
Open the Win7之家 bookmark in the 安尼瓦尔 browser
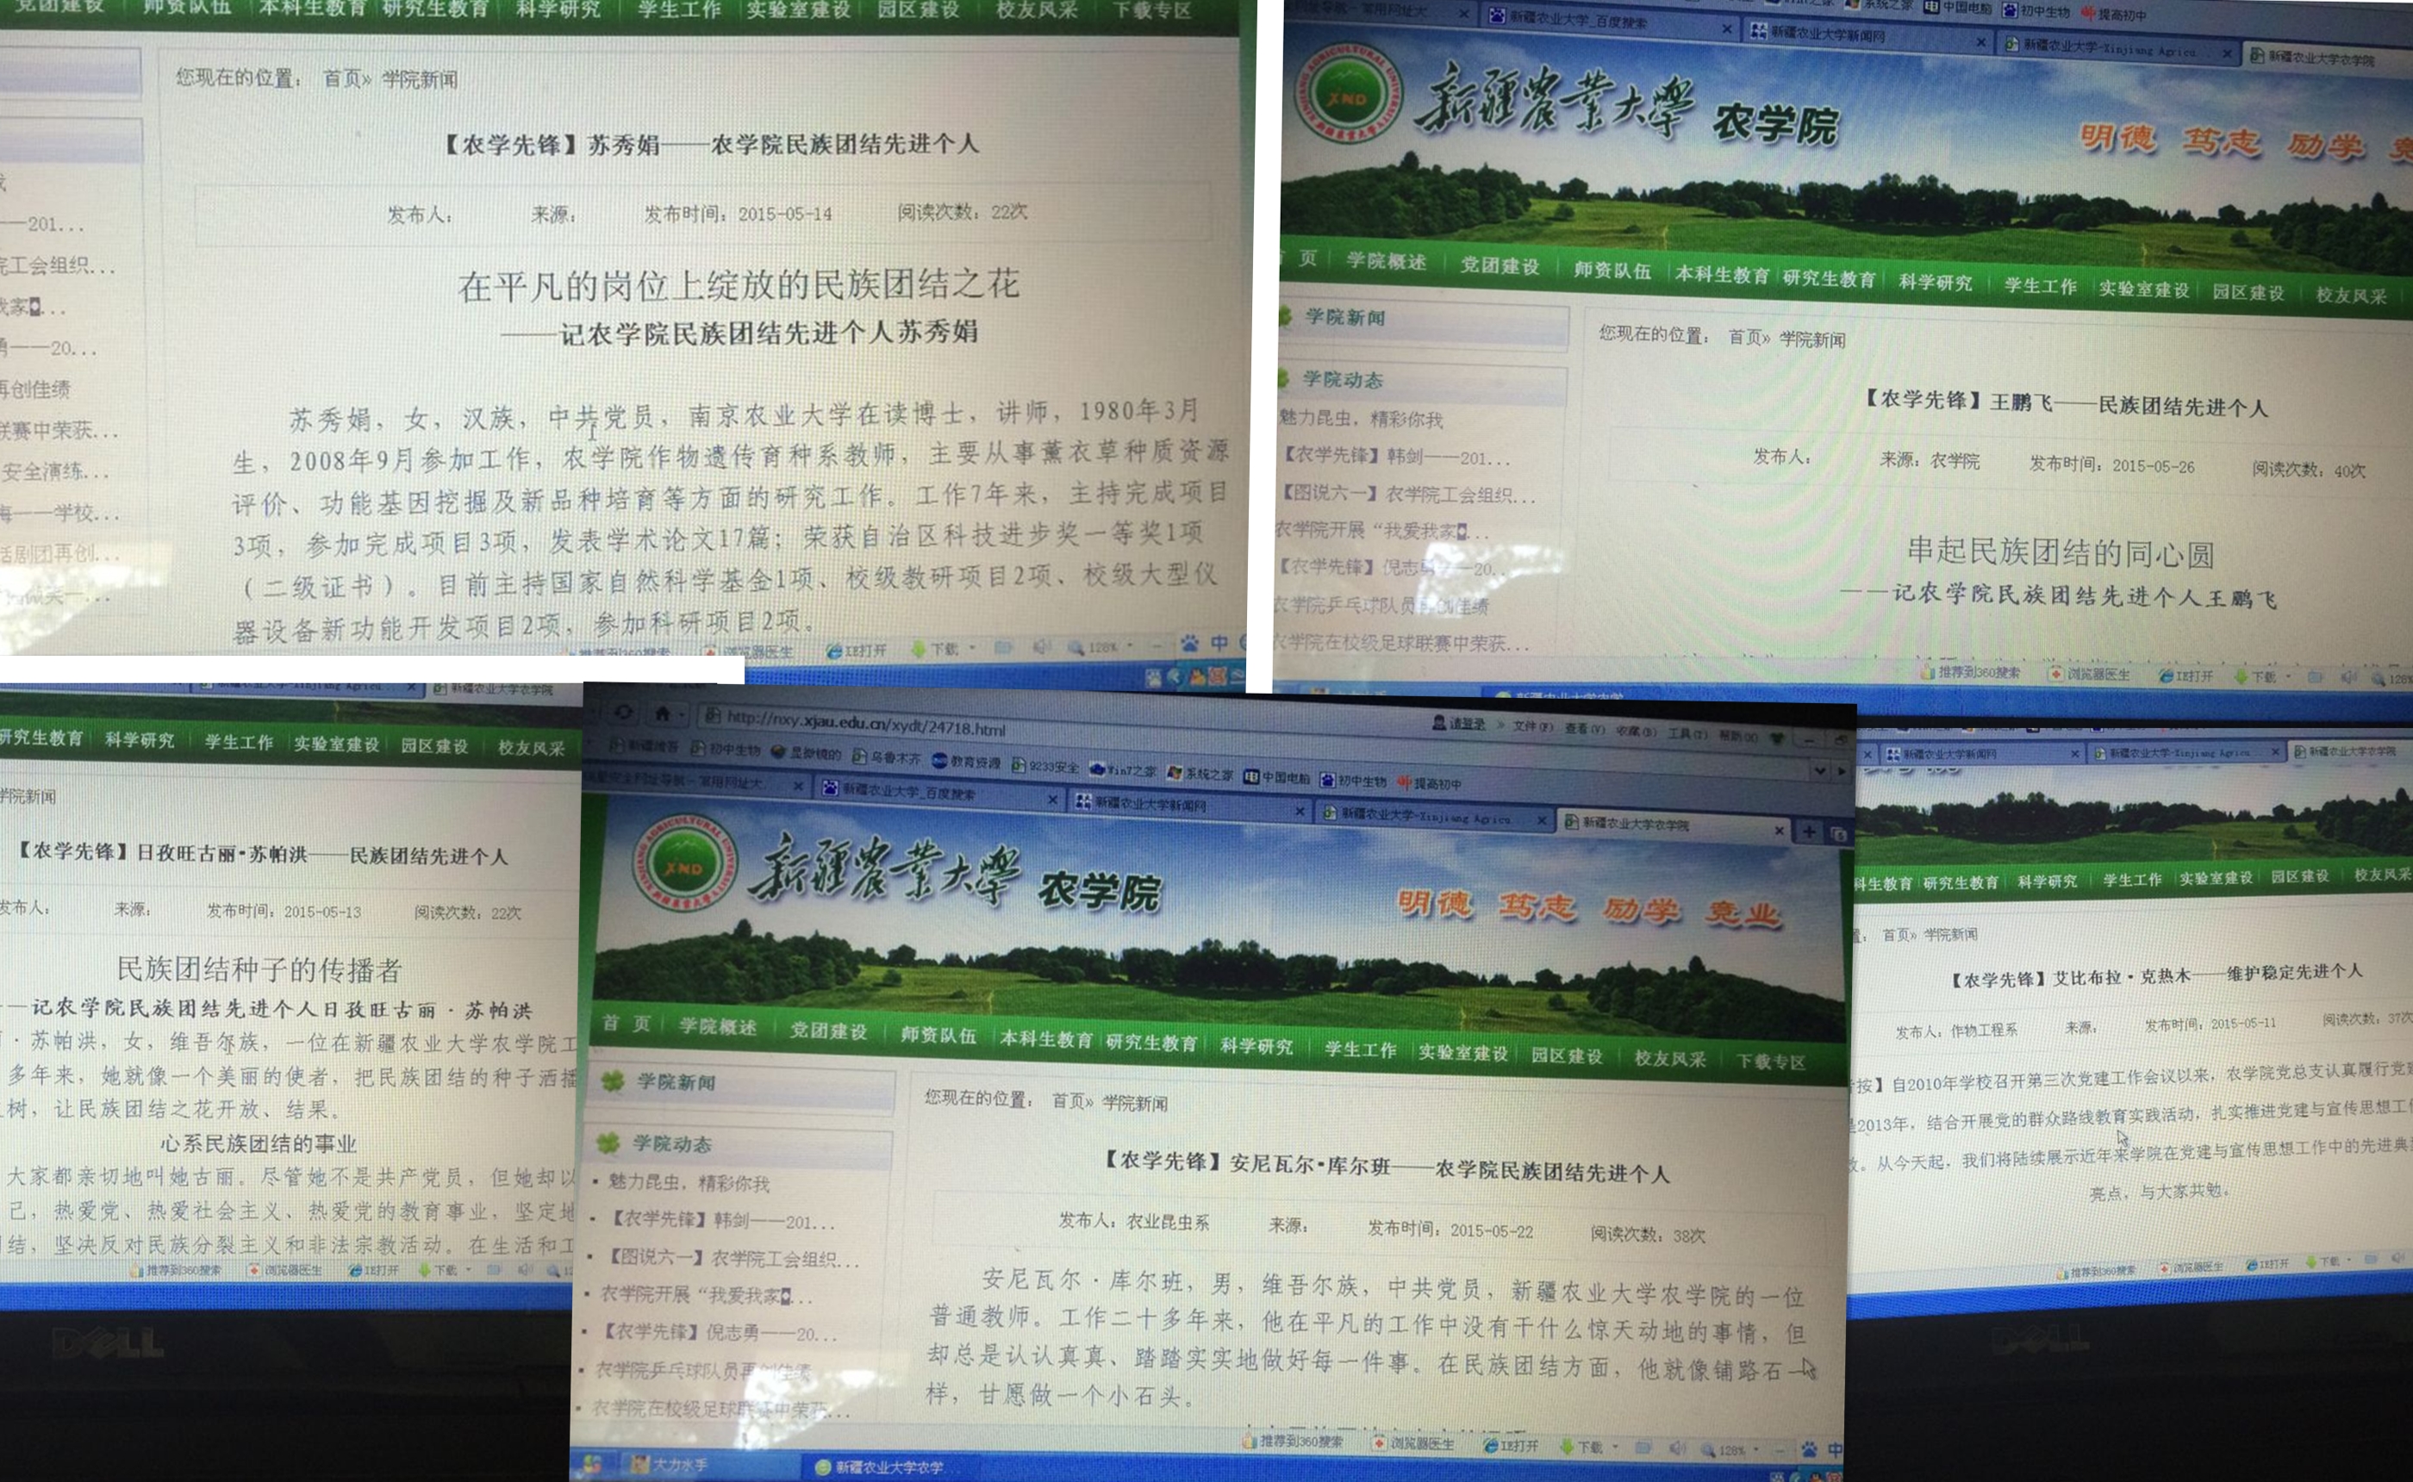1123,769
